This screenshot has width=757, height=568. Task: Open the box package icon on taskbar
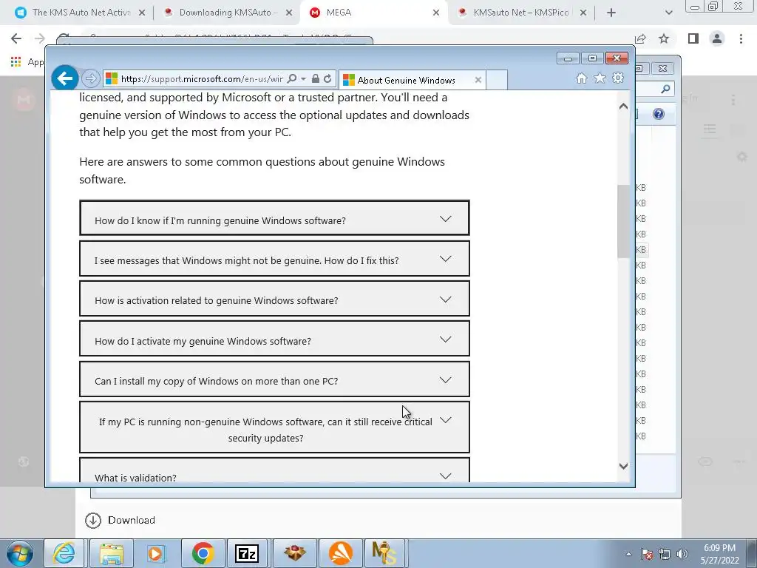[x=294, y=553]
